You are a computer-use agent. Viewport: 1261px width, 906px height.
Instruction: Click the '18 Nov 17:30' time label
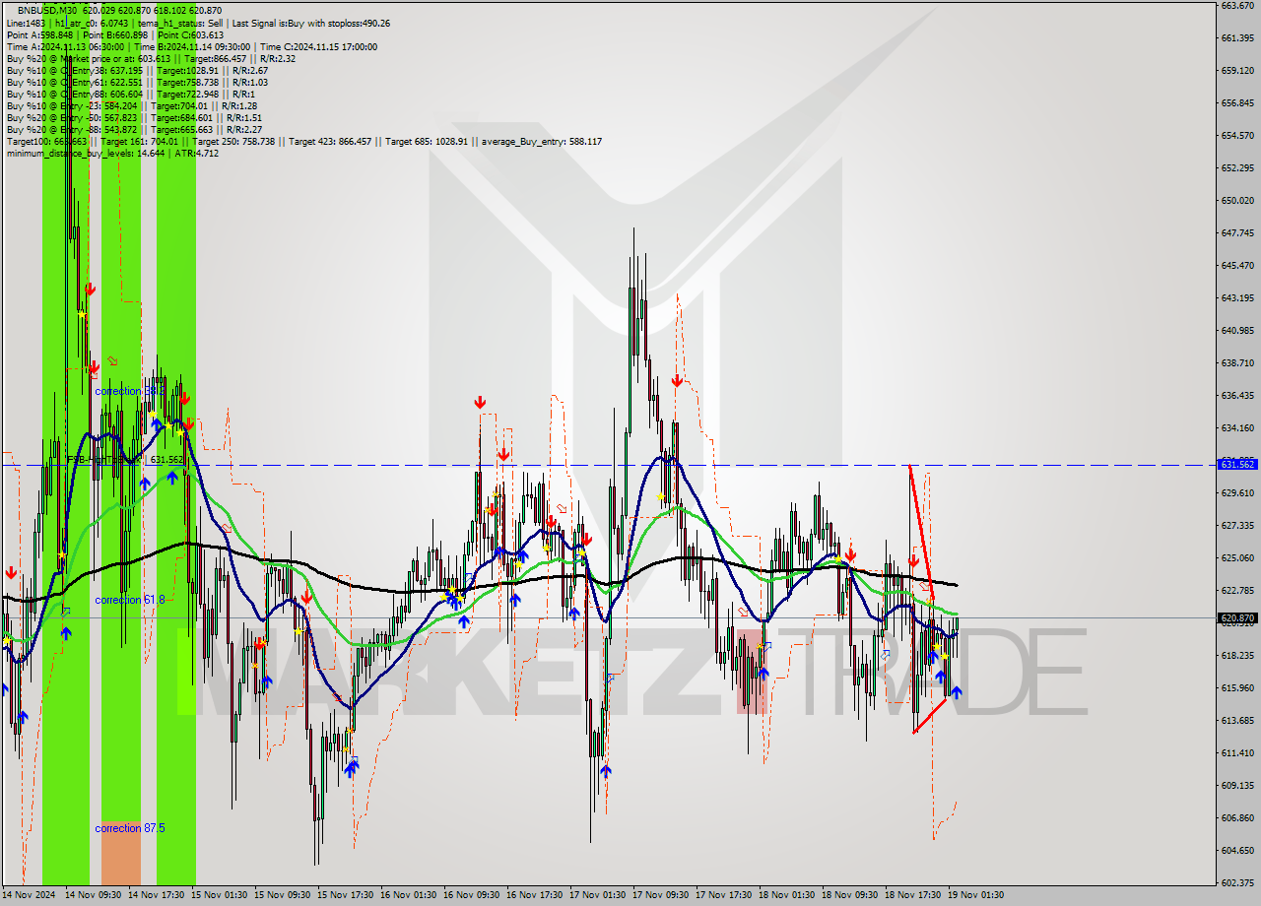click(x=913, y=895)
